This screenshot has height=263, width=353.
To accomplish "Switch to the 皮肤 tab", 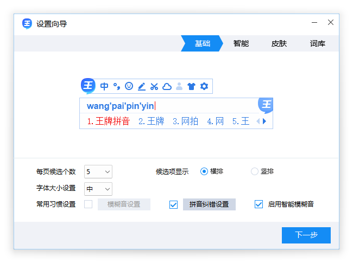I will tap(279, 43).
